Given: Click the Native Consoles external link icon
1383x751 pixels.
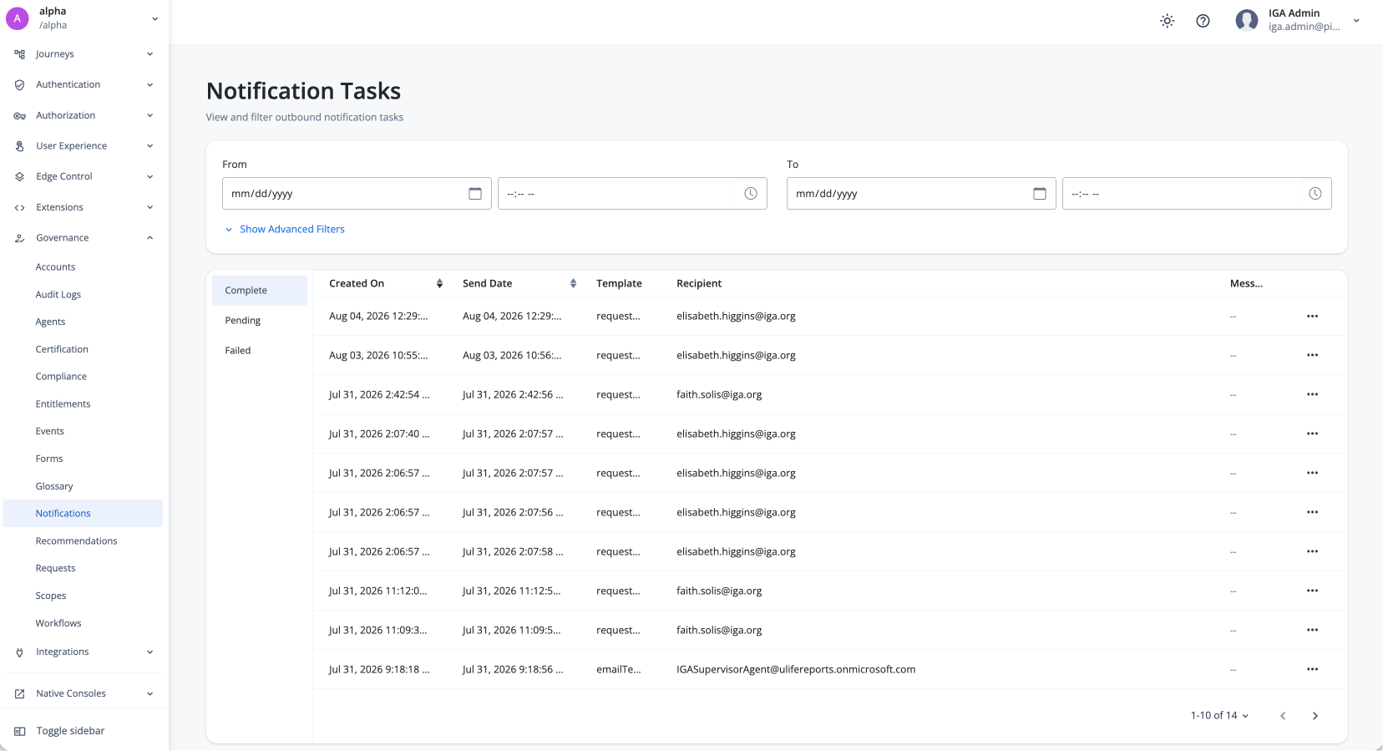Looking at the screenshot, I should click(19, 694).
